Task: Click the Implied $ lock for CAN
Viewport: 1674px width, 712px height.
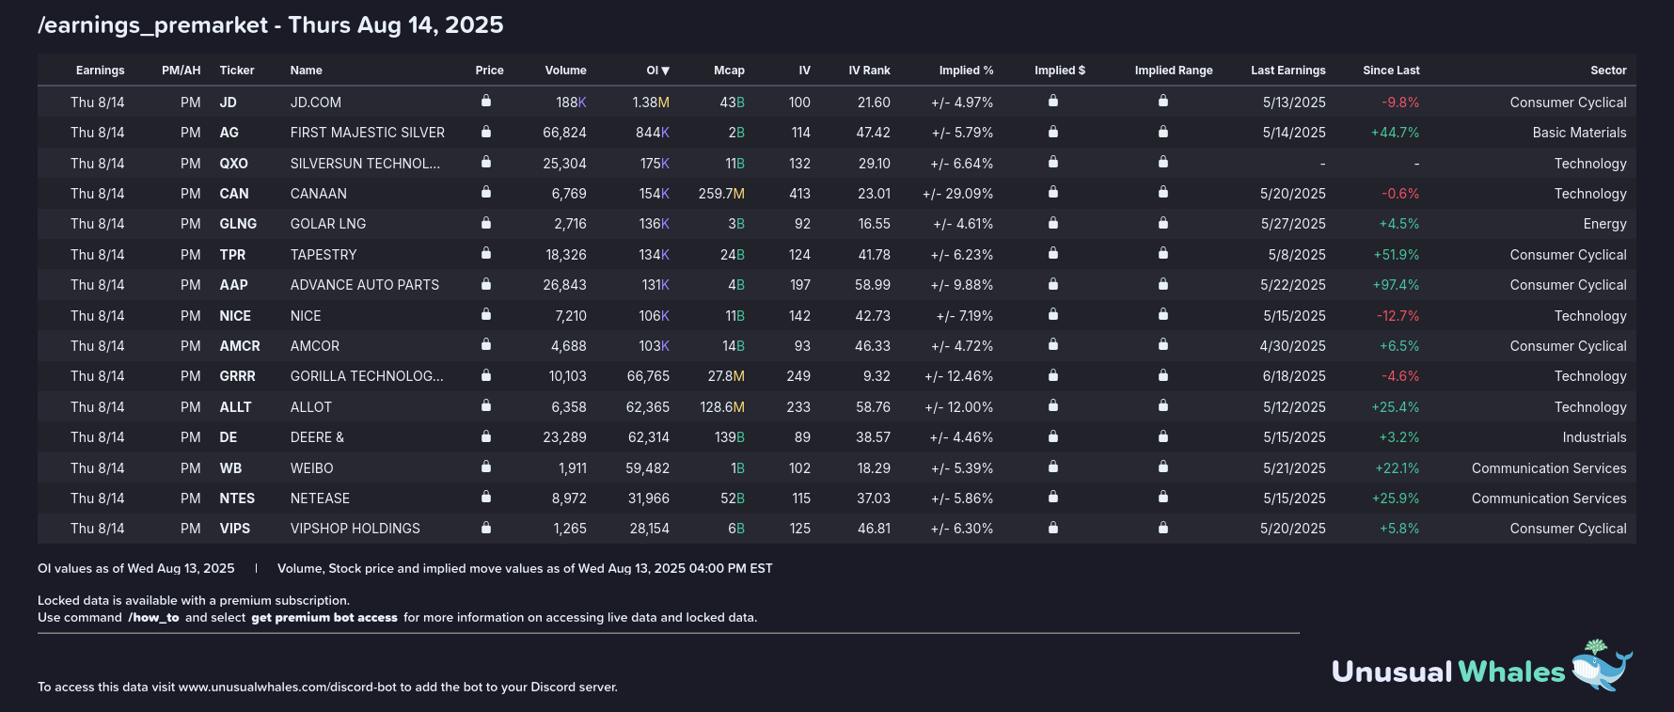Action: (1053, 192)
